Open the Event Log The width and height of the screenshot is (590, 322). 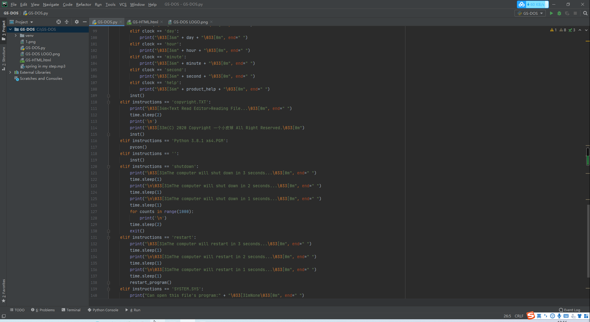coord(570,310)
